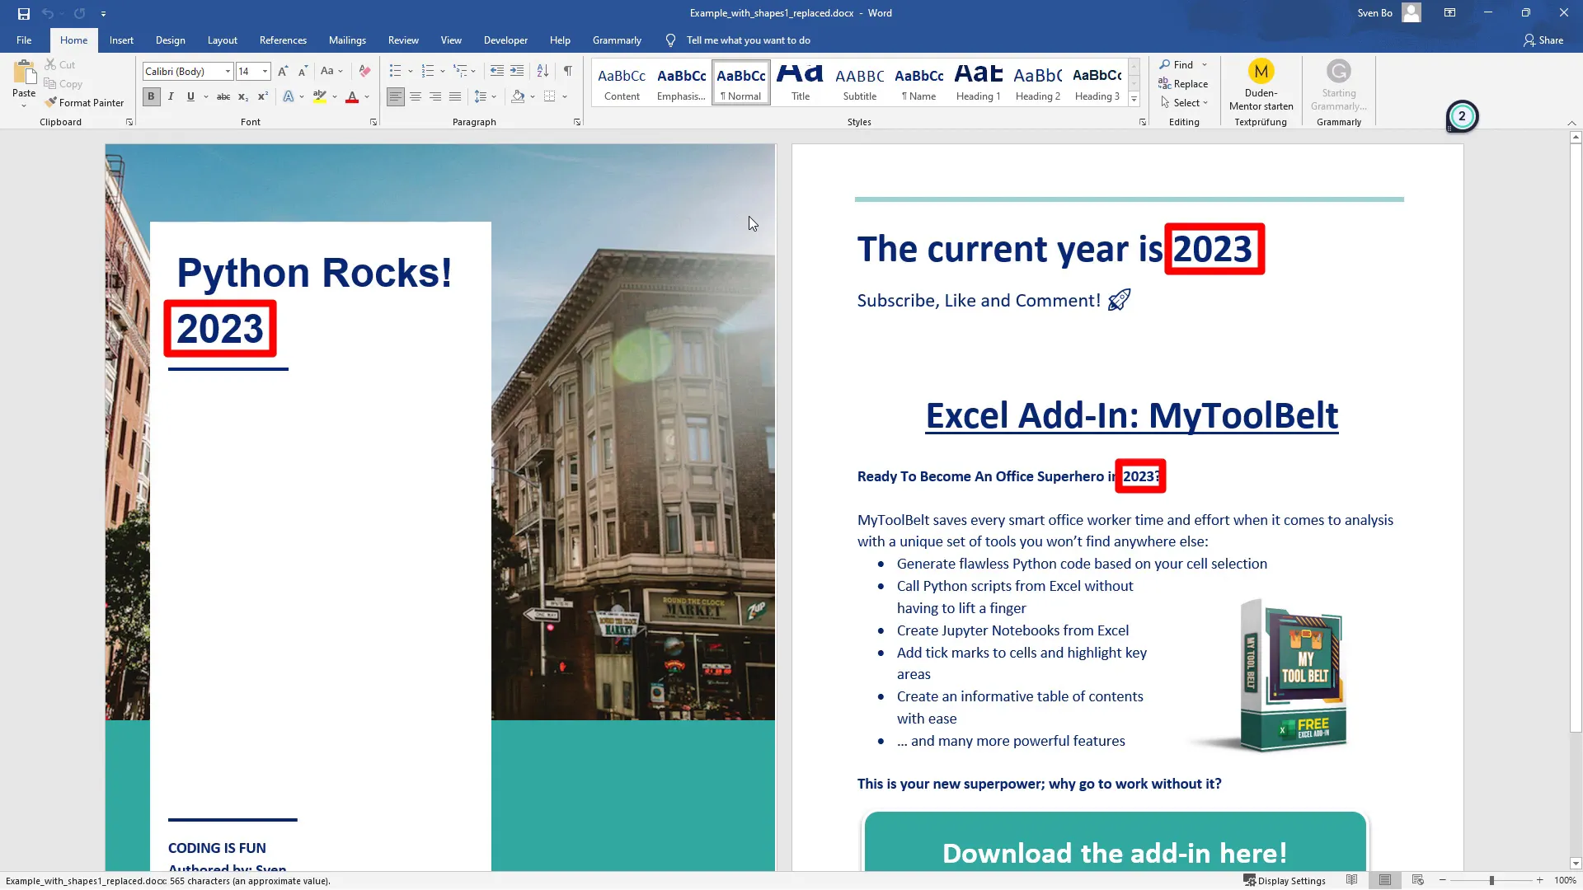Expand the Styles gallery more arrow
The height and width of the screenshot is (890, 1583).
(x=1134, y=100)
